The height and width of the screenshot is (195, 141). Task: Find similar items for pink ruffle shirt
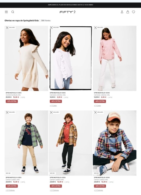pyautogui.click(x=99, y=28)
